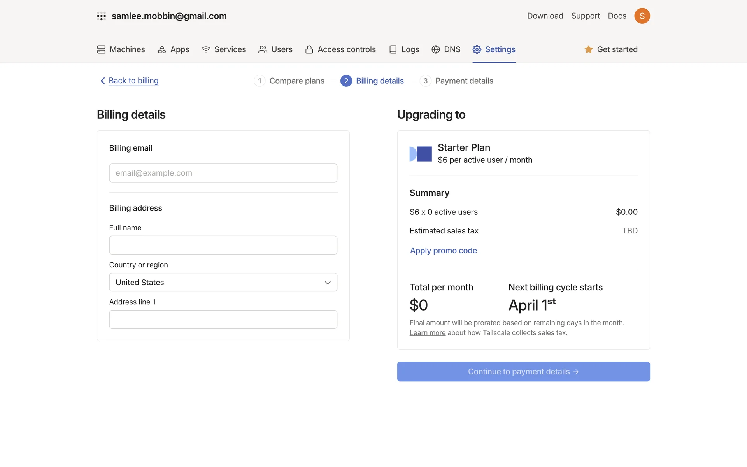Open the Learn more sales tax link
This screenshot has width=747, height=467.
click(427, 333)
